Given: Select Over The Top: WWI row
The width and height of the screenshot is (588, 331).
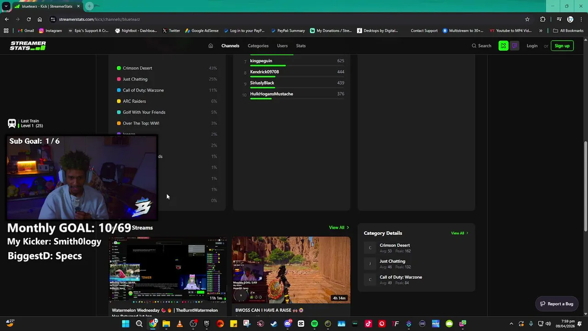Looking at the screenshot, I should pos(167,123).
